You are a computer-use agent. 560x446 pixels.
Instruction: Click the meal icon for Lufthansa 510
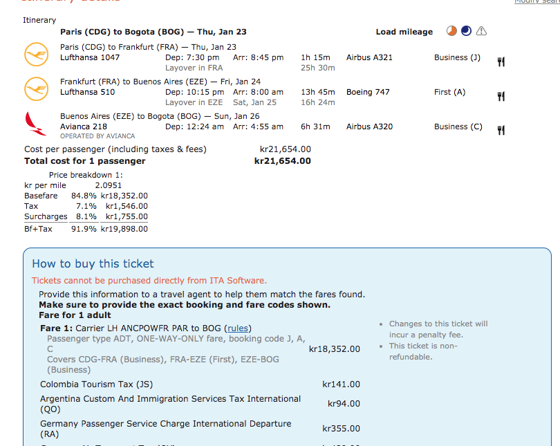(501, 97)
